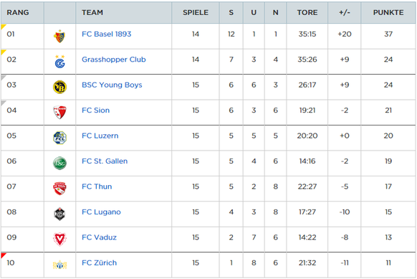Follow the BSC Young Boys link

pos(112,85)
